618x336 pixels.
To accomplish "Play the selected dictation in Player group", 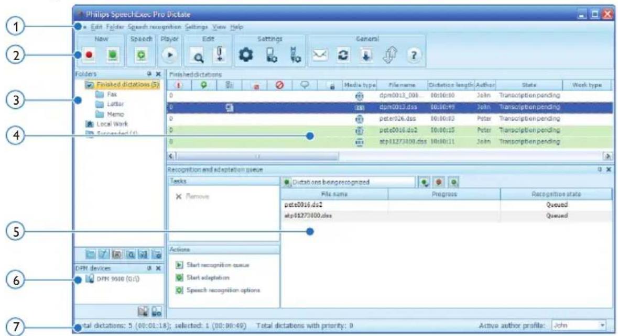I will pos(170,55).
